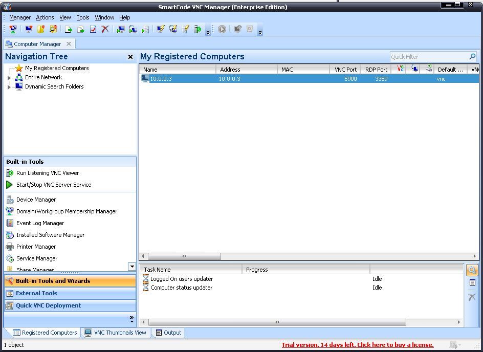Select Quick VNC Deployment panel

(x=70, y=305)
